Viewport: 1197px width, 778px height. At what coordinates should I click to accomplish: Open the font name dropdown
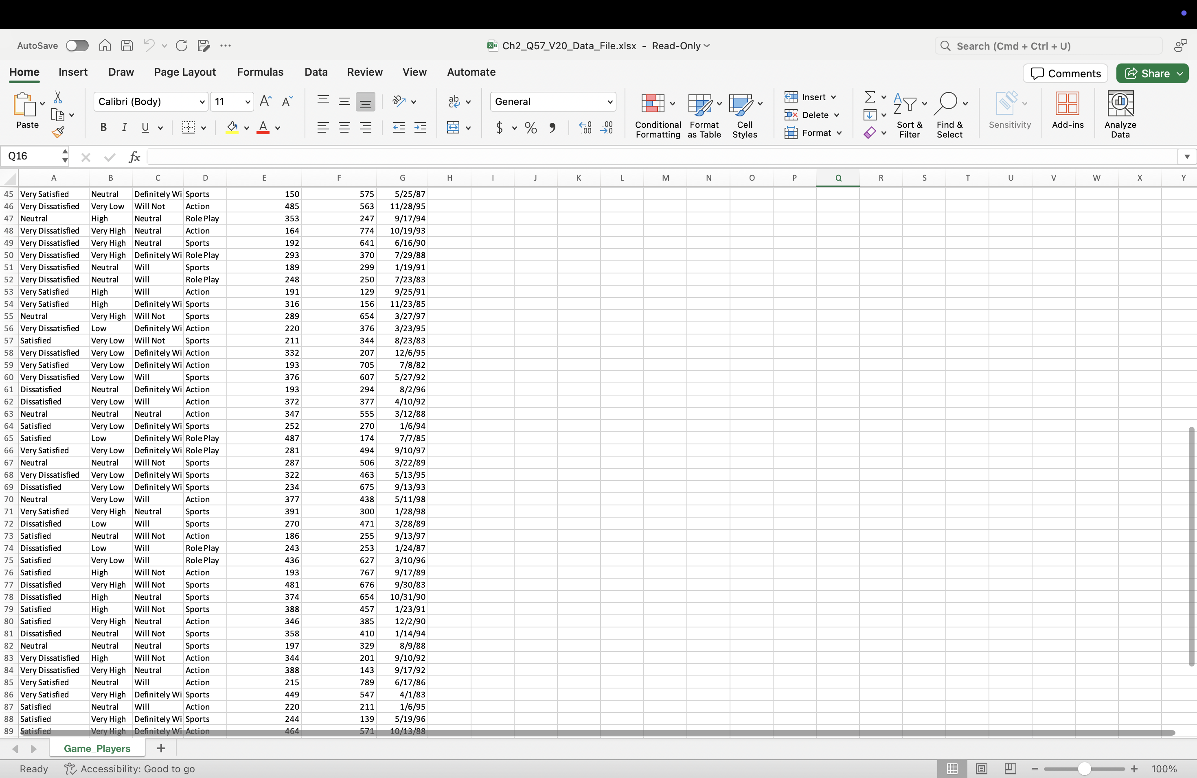[202, 102]
